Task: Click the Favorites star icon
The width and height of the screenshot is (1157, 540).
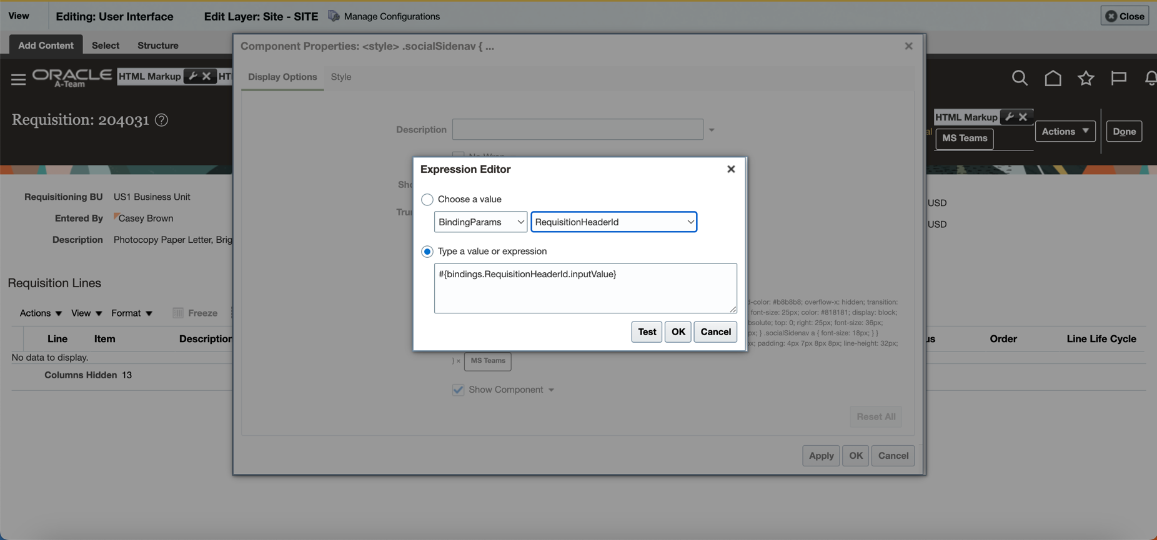Action: click(x=1086, y=78)
